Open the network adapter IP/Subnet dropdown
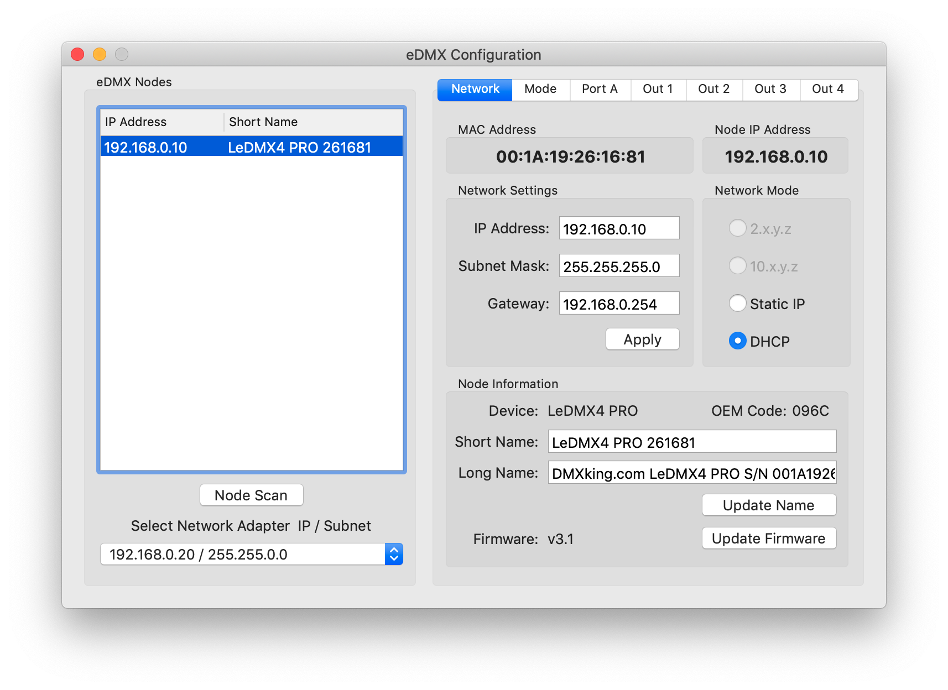Screen dimensions: 948x690 (x=252, y=554)
